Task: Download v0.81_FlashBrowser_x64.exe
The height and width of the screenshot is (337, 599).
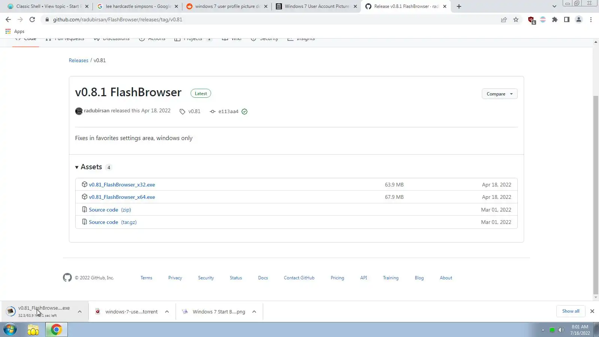Action: click(x=122, y=197)
